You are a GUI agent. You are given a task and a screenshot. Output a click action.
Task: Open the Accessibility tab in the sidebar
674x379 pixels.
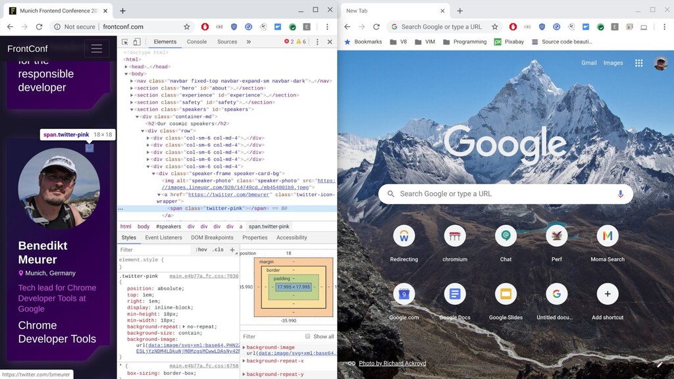click(292, 238)
